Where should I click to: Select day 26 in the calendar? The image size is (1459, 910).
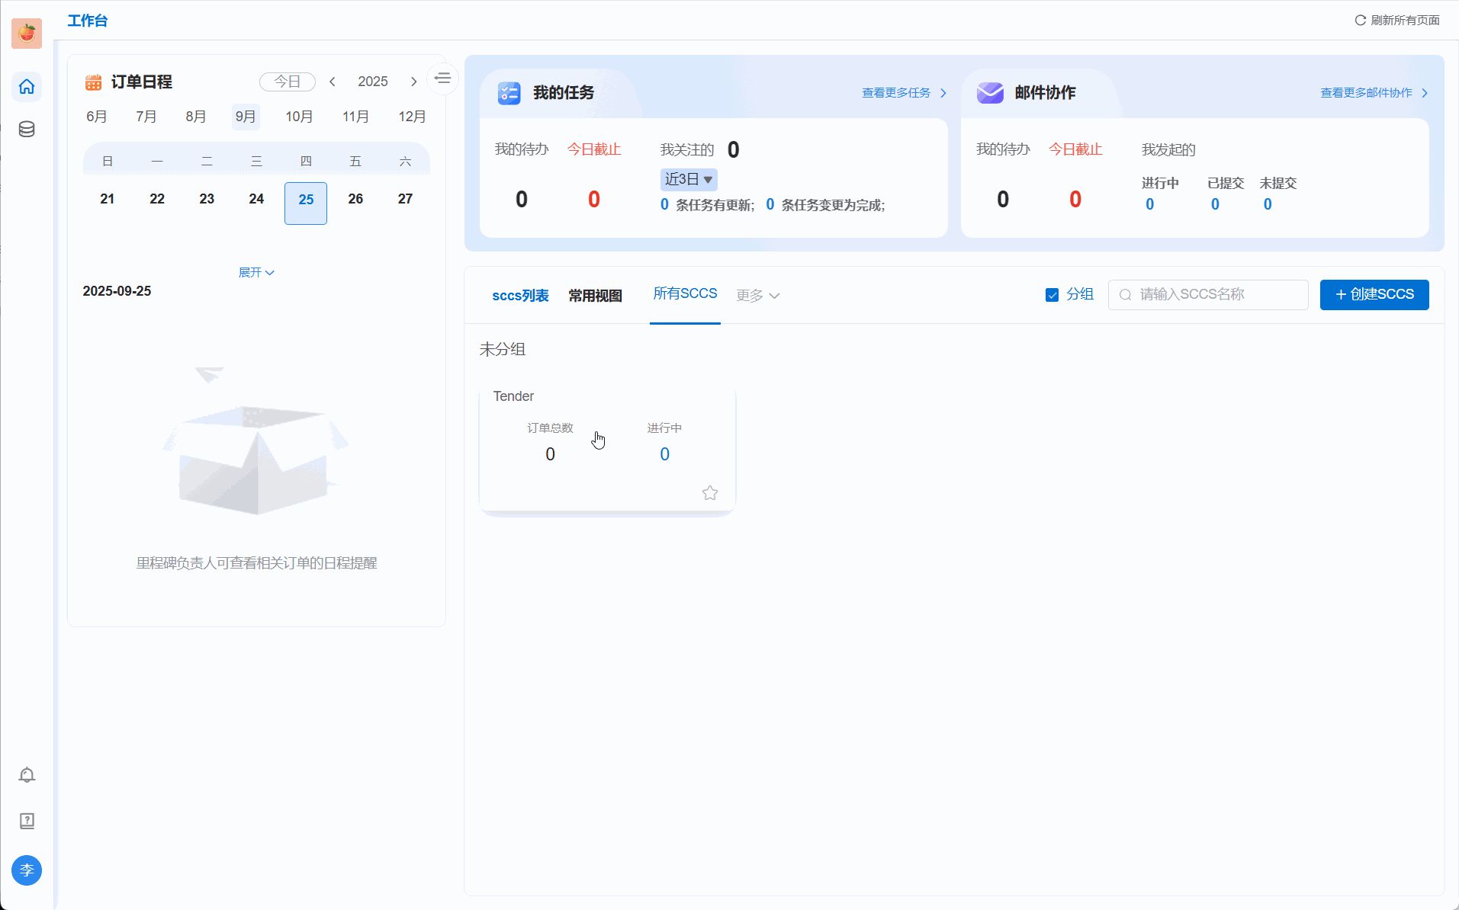pyautogui.click(x=355, y=200)
